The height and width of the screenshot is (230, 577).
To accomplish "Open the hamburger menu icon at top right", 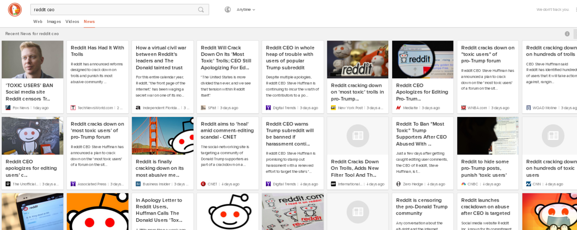I will (576, 9).
